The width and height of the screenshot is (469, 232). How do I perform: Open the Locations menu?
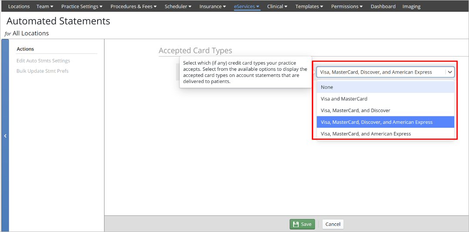click(19, 7)
